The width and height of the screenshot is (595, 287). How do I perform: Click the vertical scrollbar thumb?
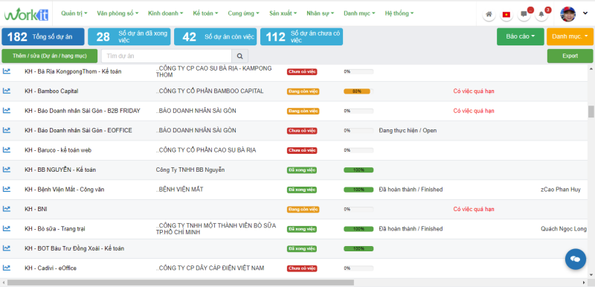pyautogui.click(x=591, y=112)
